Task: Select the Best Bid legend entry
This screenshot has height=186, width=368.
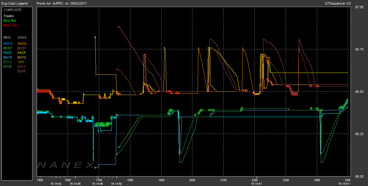Action: click(9, 21)
